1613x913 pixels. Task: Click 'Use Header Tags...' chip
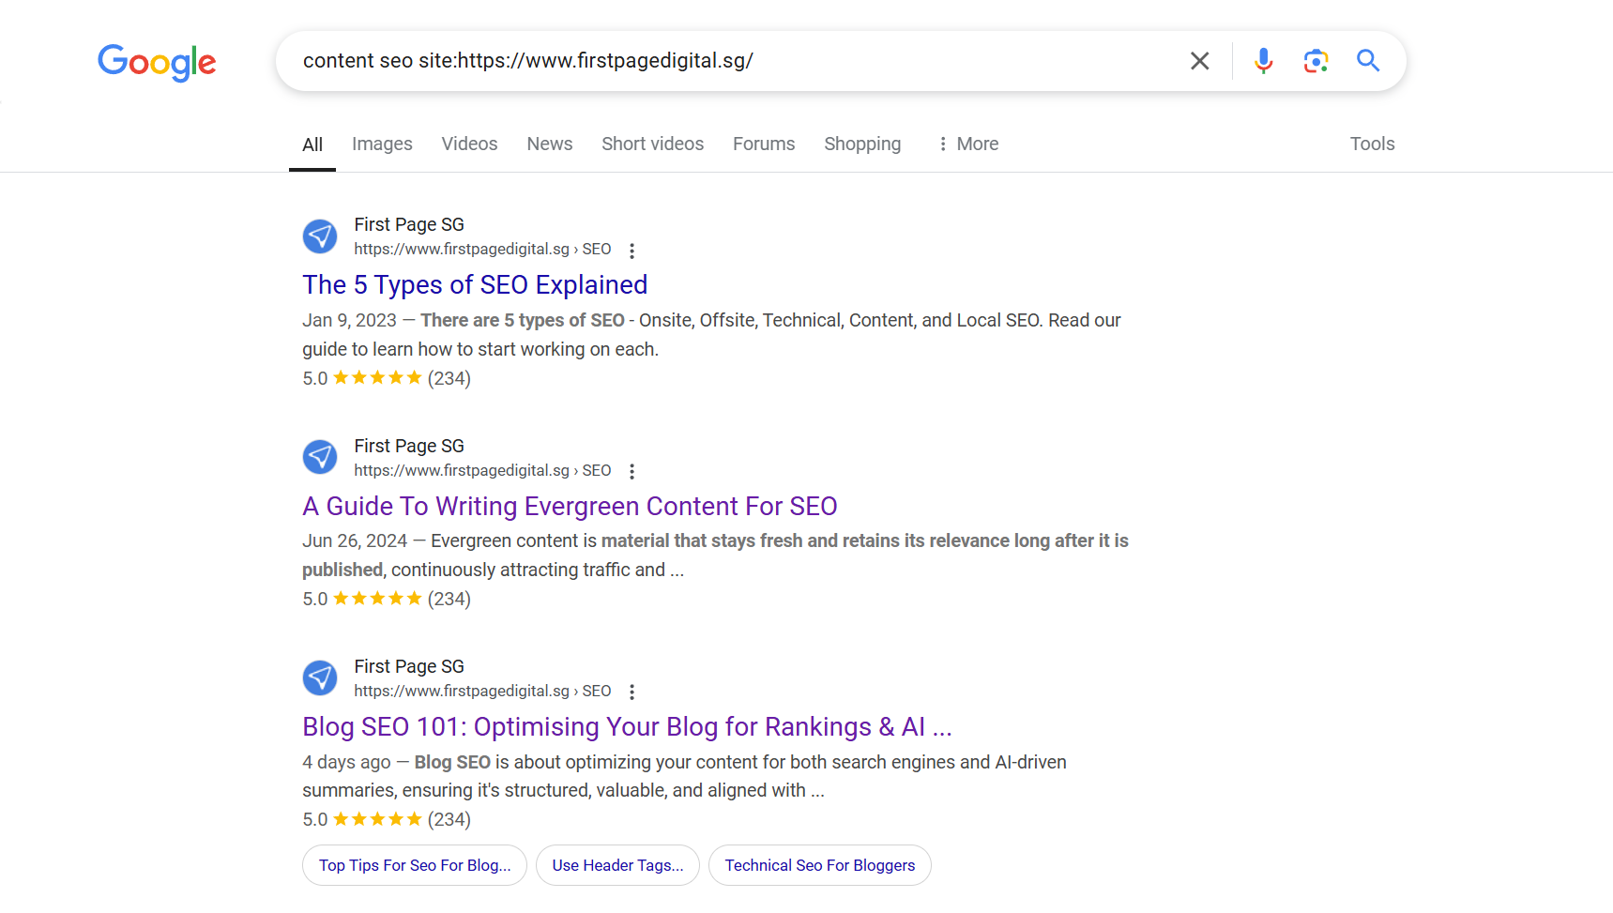[617, 865]
